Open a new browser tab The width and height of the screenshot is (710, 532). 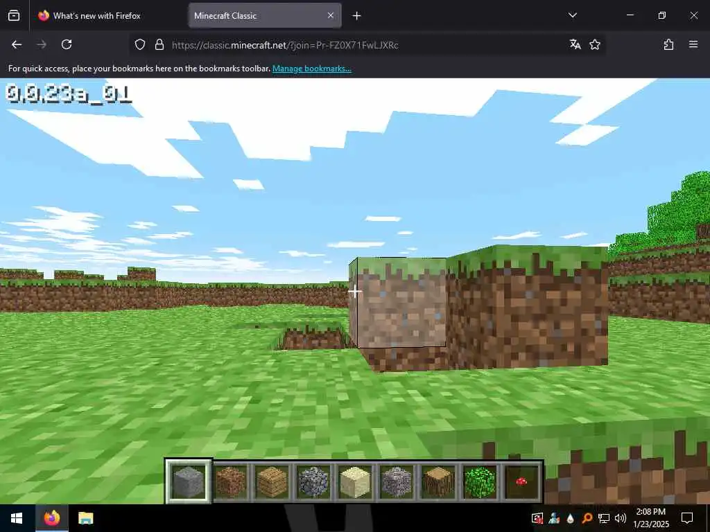coord(357,16)
